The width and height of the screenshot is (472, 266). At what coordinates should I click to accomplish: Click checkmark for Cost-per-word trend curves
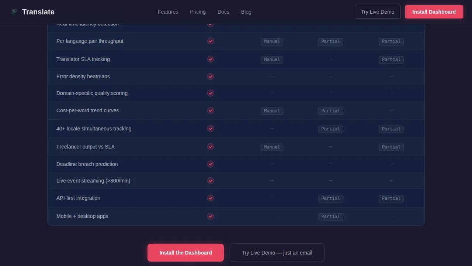(211, 110)
